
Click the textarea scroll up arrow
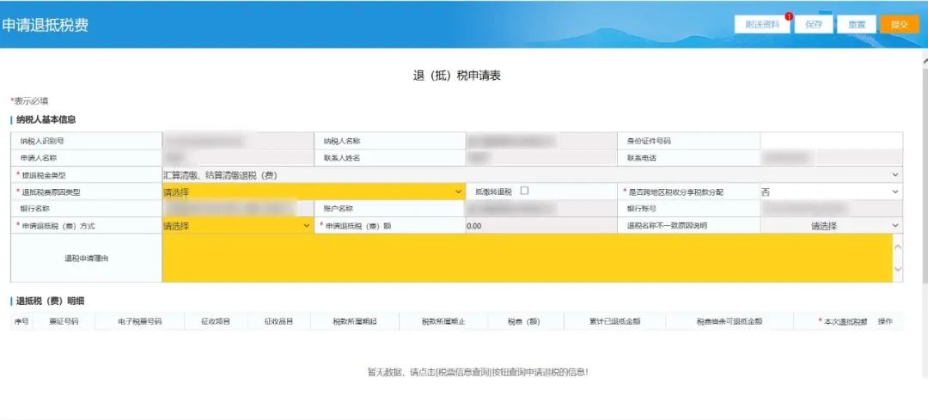tap(897, 246)
